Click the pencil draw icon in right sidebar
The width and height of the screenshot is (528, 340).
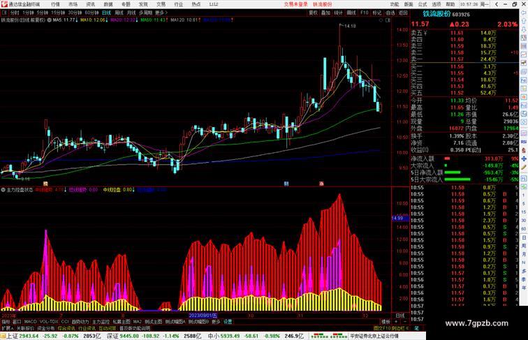524,168
